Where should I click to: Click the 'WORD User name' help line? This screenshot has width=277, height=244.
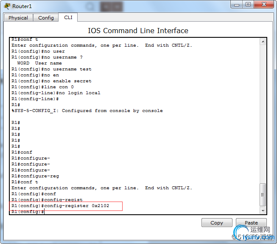(39, 63)
